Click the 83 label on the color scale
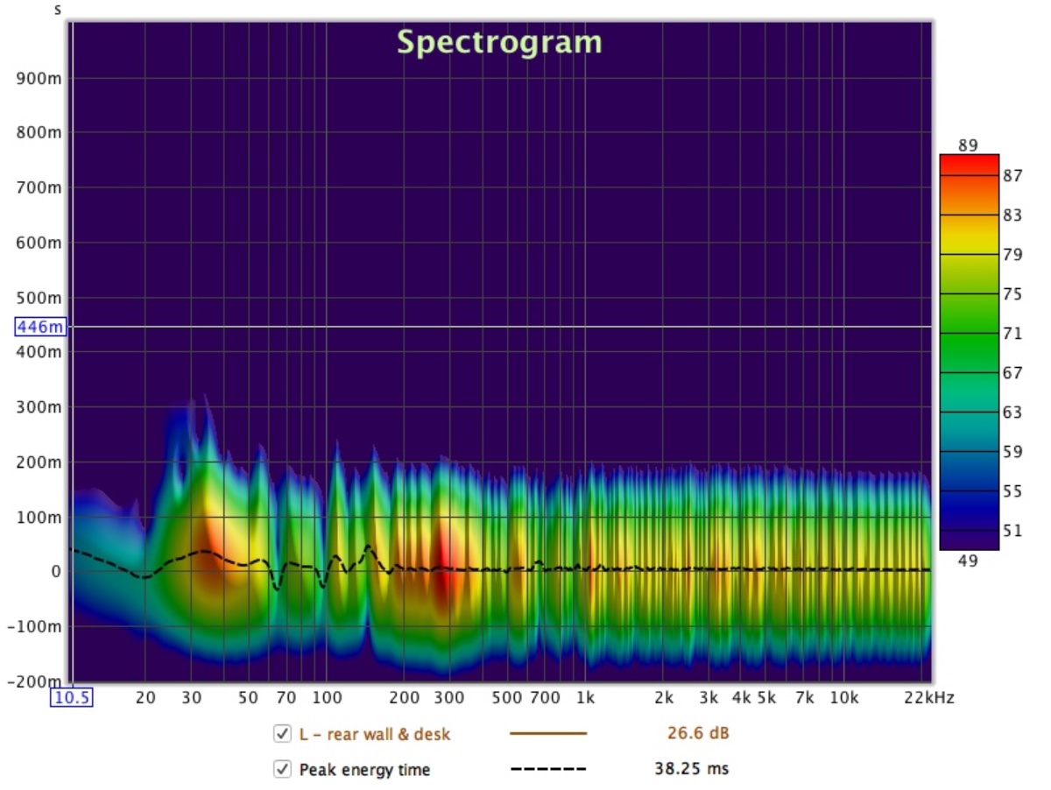1051x790 pixels. (x=1012, y=215)
